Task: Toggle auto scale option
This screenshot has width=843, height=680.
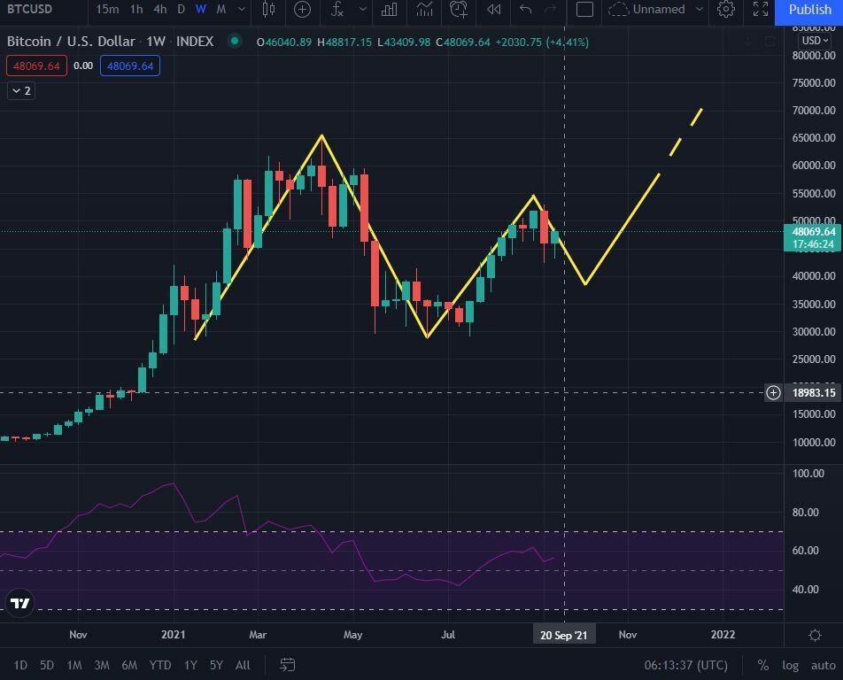Action: point(823,665)
